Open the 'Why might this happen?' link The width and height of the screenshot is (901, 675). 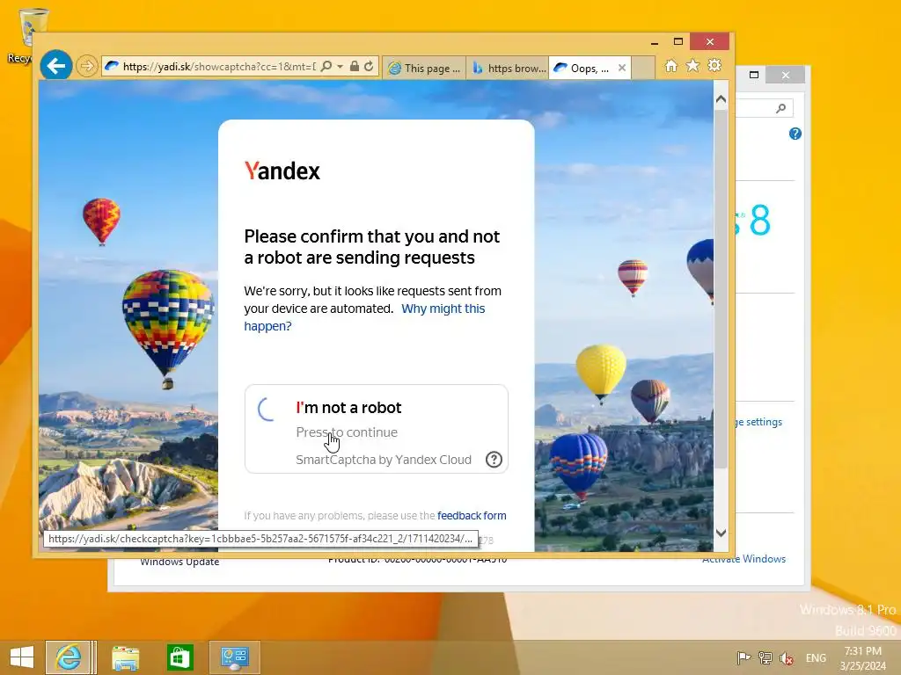(364, 316)
